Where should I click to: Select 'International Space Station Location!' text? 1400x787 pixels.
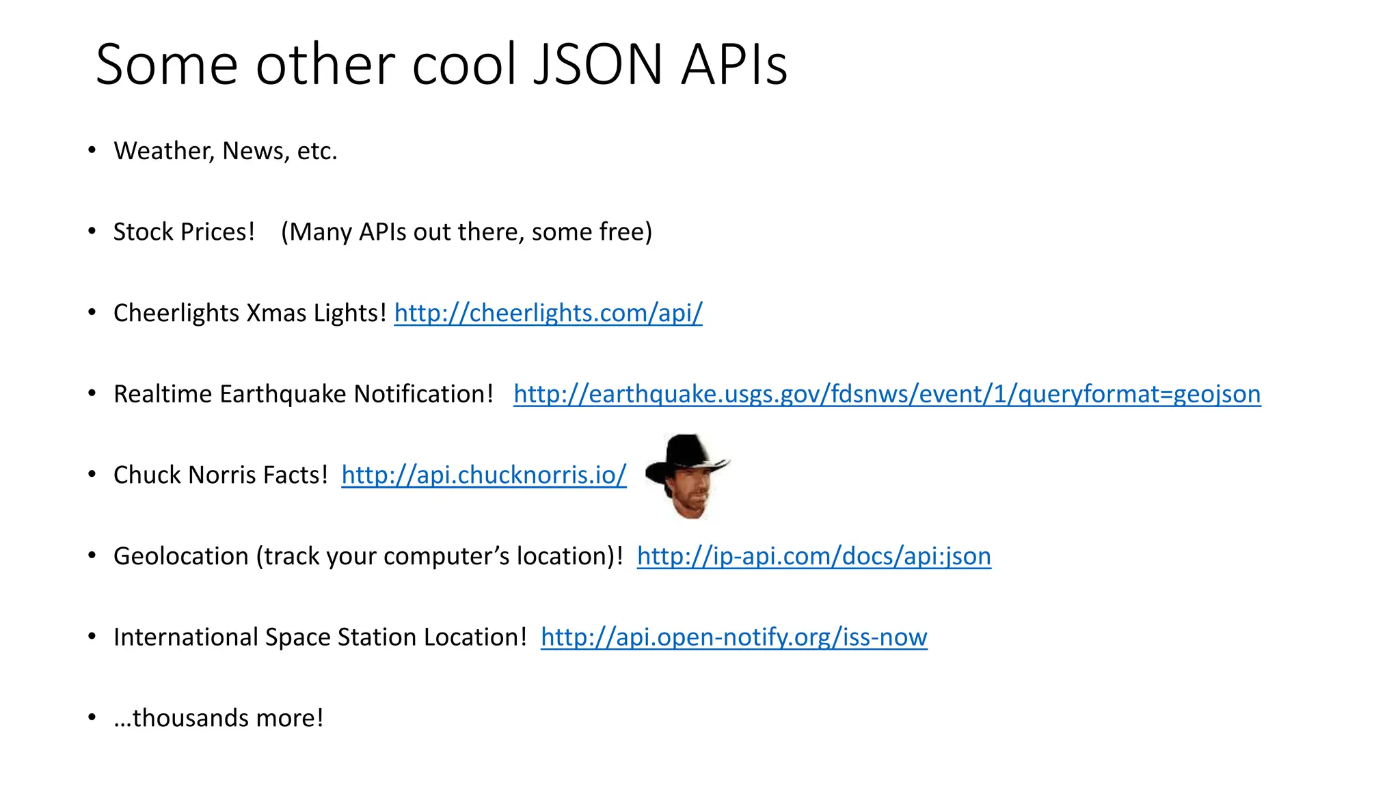[x=320, y=637]
